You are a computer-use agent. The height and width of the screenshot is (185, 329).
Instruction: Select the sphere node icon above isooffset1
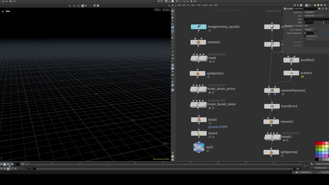pos(272,27)
